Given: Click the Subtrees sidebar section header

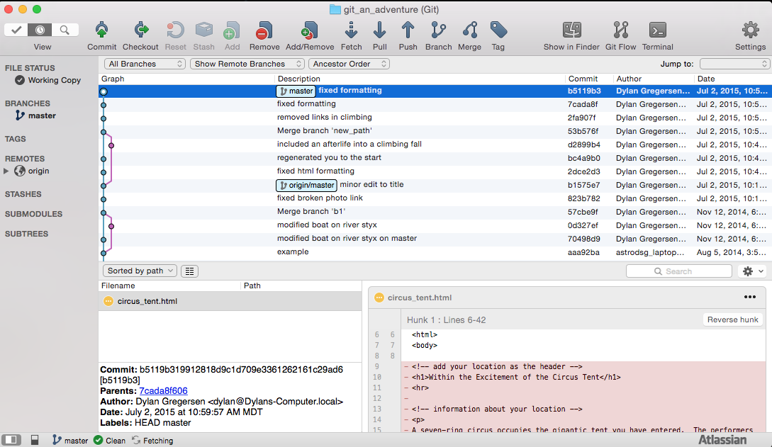Looking at the screenshot, I should click(27, 234).
